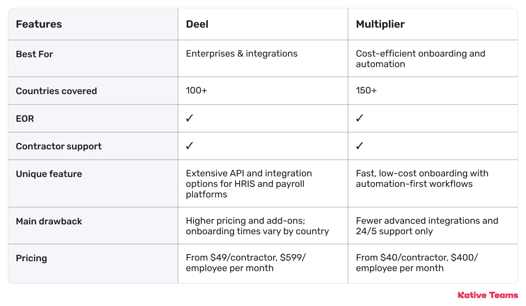Click the Countries covered row label

coord(57,91)
